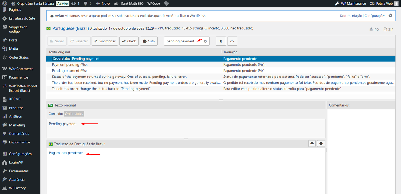401x194 pixels.
Task: Click the Reverter button
Action: [79, 41]
